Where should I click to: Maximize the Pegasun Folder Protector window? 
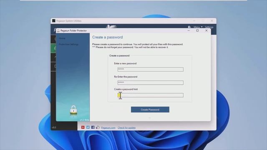point(197,30)
